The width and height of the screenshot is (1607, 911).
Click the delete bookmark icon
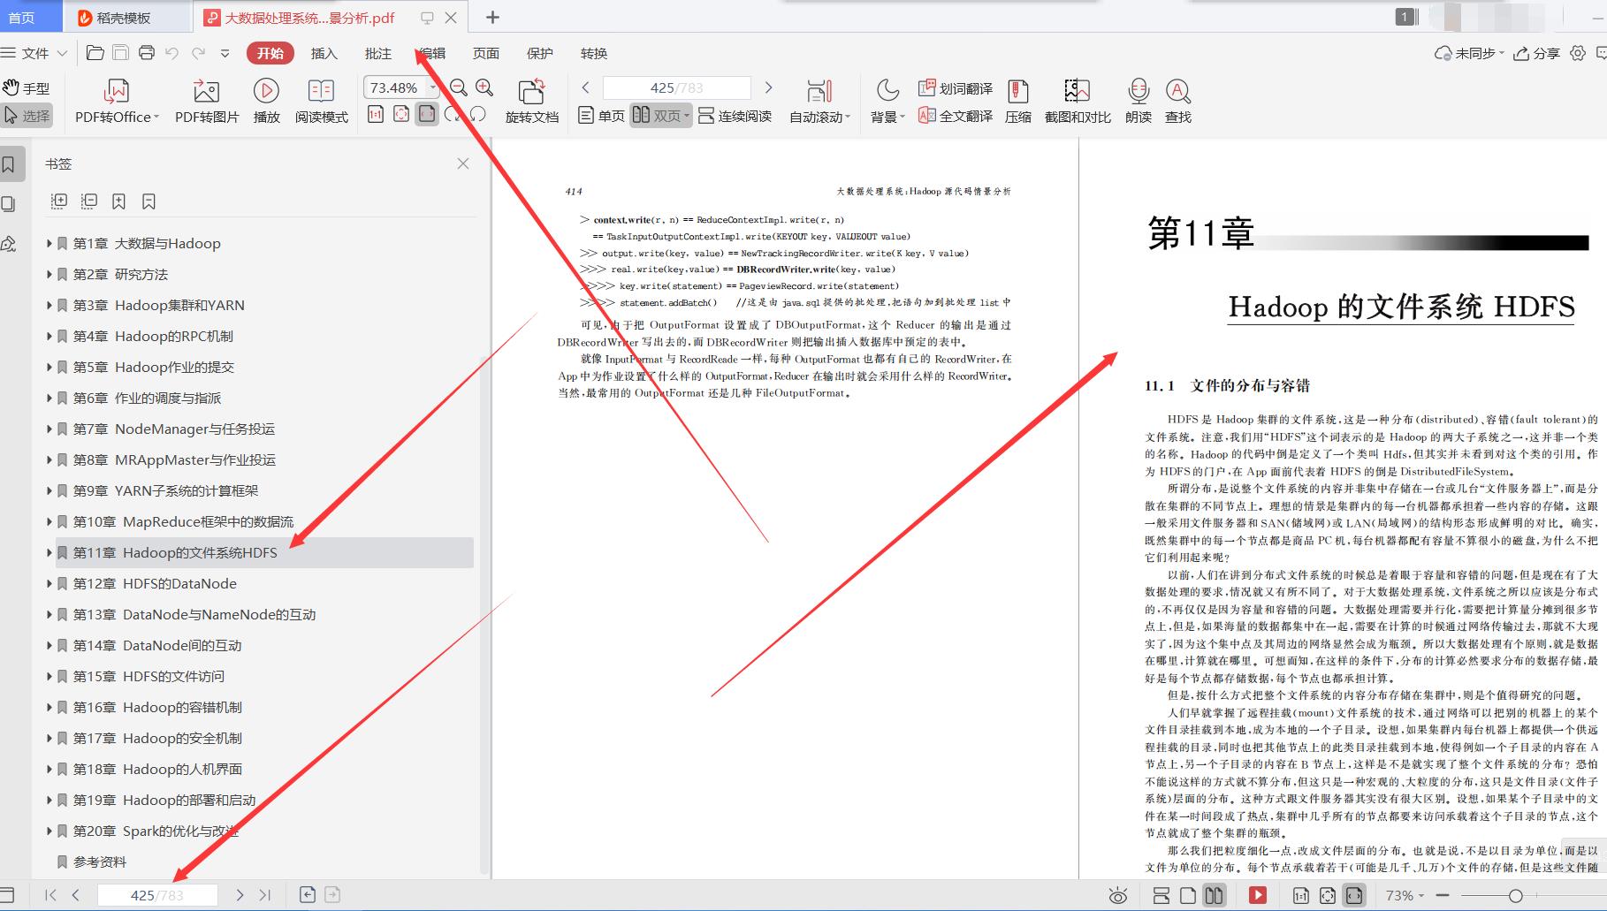[149, 201]
